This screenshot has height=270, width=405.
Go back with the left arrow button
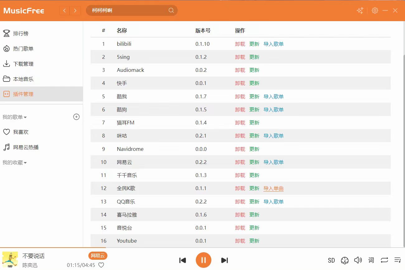pos(64,11)
